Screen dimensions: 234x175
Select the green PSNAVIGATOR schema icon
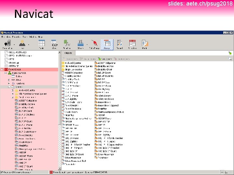[x=10, y=73]
